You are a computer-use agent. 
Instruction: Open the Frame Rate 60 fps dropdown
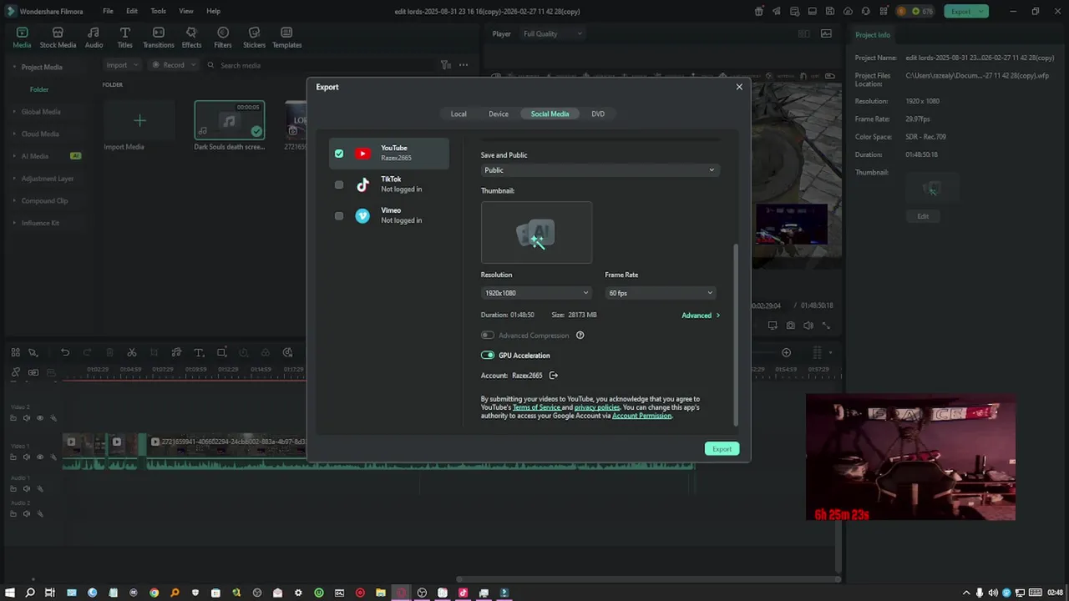pyautogui.click(x=660, y=293)
